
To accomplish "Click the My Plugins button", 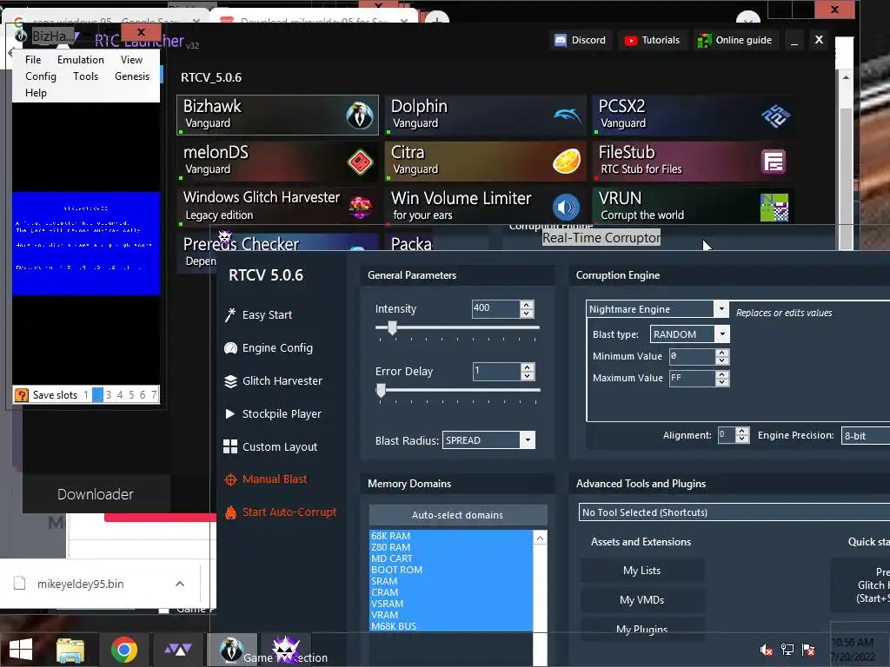I will [642, 630].
